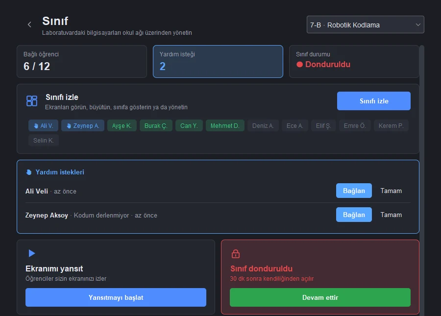Viewport: 441px width, 316px height.
Task: Click the Kodum derlenmiyor request note
Action: click(101, 216)
